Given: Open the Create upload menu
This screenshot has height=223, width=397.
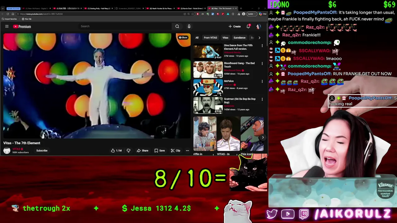Looking at the screenshot, I should click(234, 27).
